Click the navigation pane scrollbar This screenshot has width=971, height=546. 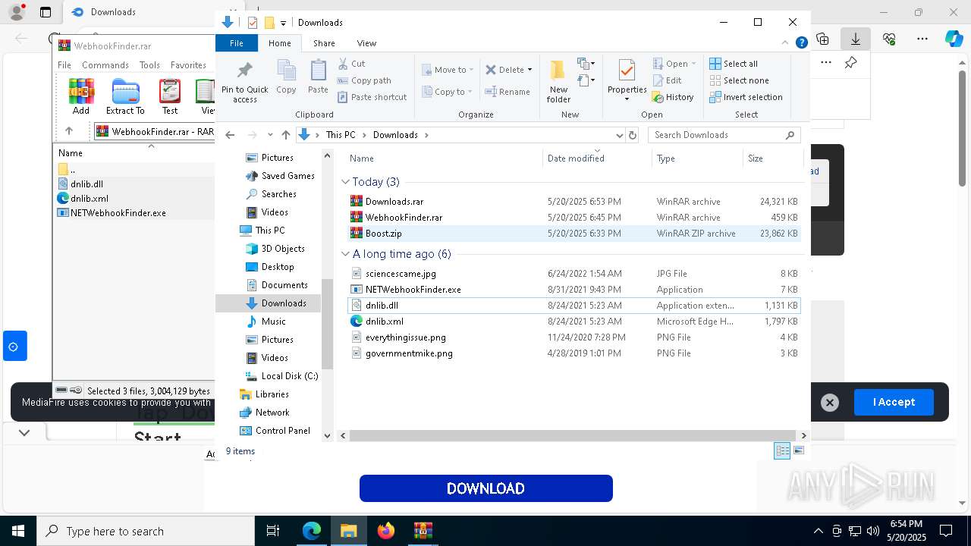[x=328, y=324]
